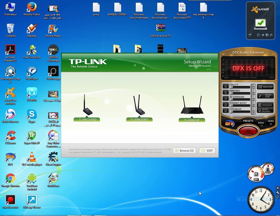Open Avast Free Antivirus shortcut
The height and width of the screenshot is (216, 280).
(10, 96)
